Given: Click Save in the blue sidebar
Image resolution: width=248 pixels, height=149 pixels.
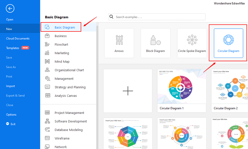Looking at the screenshot, I should coord(9,58).
